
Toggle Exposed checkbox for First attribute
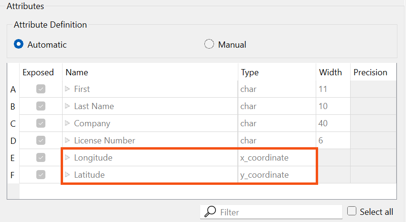point(41,89)
